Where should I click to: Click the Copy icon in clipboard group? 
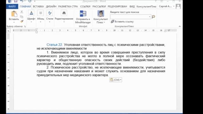point(22,17)
